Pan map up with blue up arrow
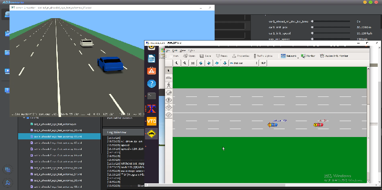 coord(217,63)
